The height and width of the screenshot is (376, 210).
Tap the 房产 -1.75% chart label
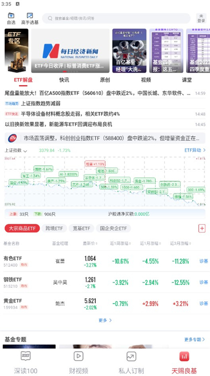click(56, 181)
